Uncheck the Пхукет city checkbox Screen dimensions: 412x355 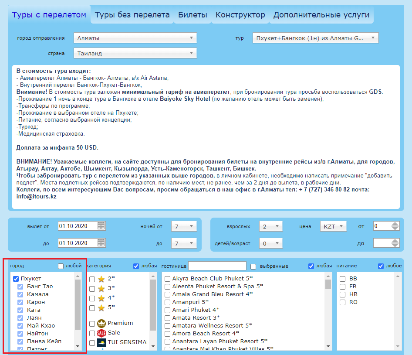click(16, 279)
